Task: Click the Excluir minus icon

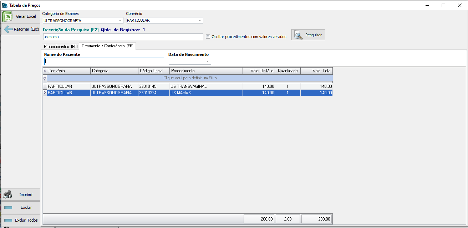Action: [8, 207]
